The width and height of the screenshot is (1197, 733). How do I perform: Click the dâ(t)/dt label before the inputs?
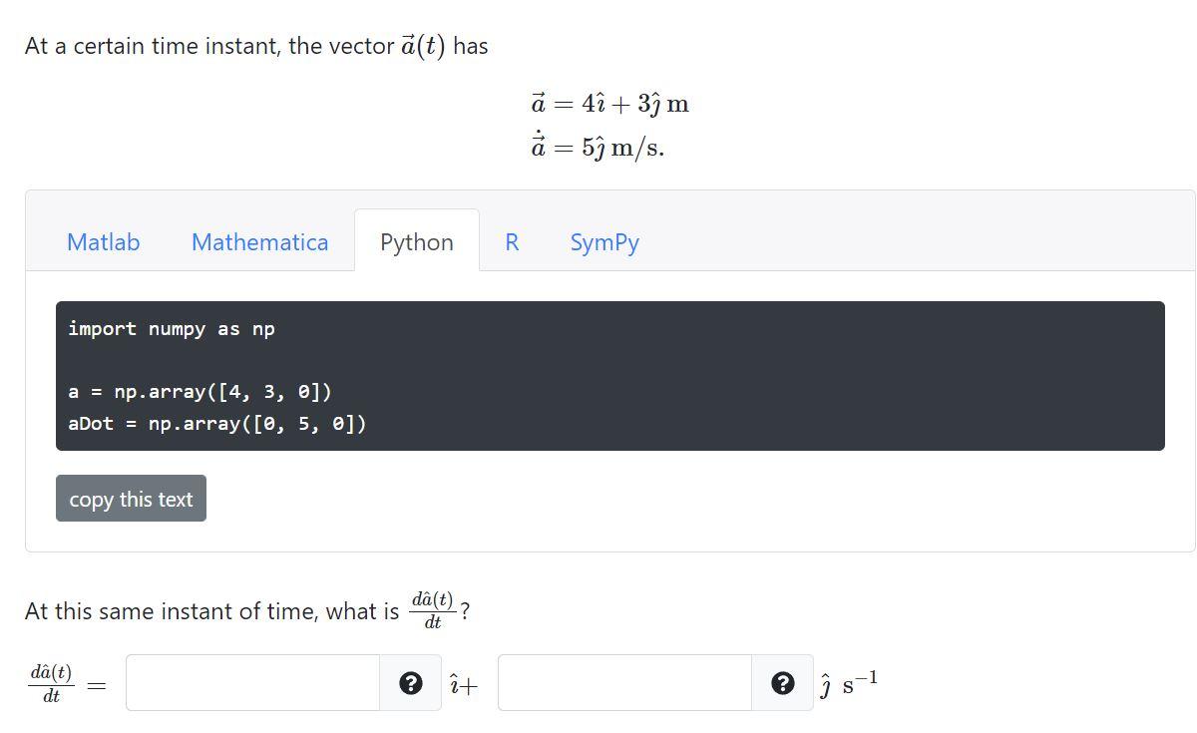(50, 682)
